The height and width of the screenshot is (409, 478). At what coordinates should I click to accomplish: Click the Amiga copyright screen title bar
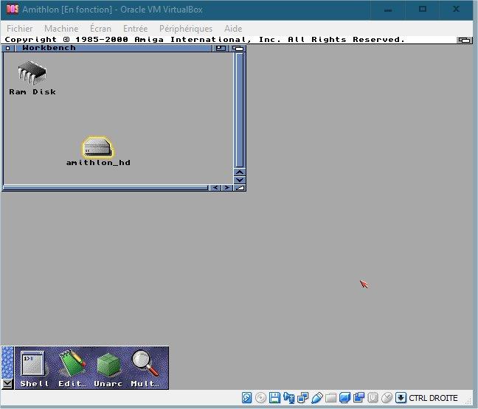pos(230,40)
